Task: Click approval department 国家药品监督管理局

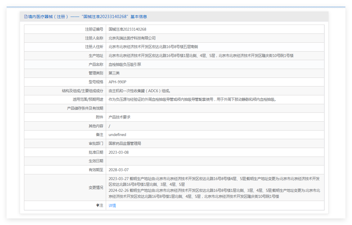Action: (x=125, y=143)
